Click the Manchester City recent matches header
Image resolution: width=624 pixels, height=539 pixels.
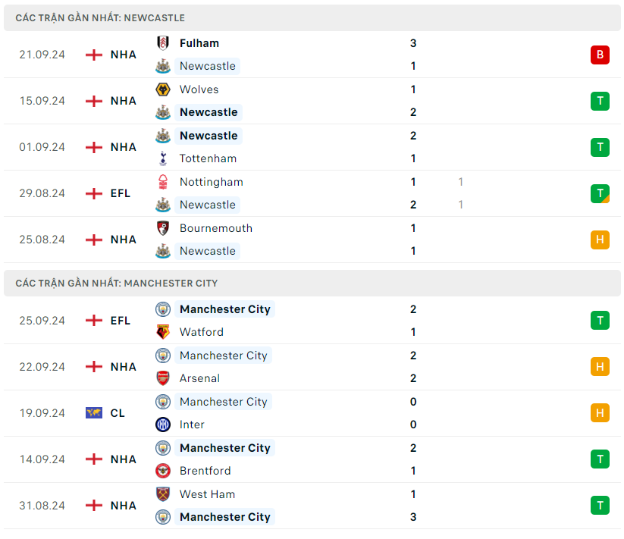pos(116,283)
